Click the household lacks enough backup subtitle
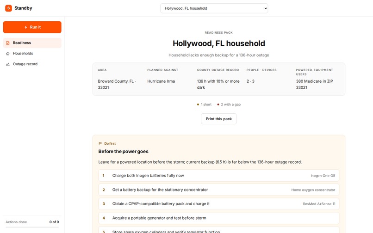Viewport: 373px width, 233px height. pos(218,55)
